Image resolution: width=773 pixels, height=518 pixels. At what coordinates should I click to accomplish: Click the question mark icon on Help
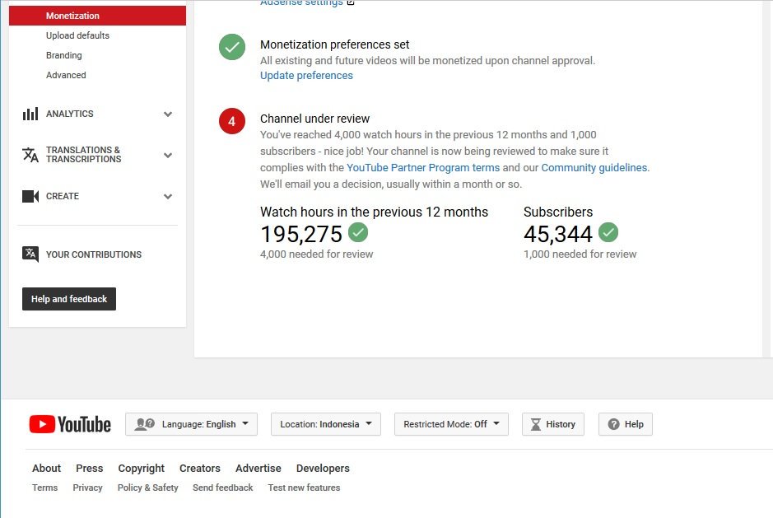(x=613, y=424)
